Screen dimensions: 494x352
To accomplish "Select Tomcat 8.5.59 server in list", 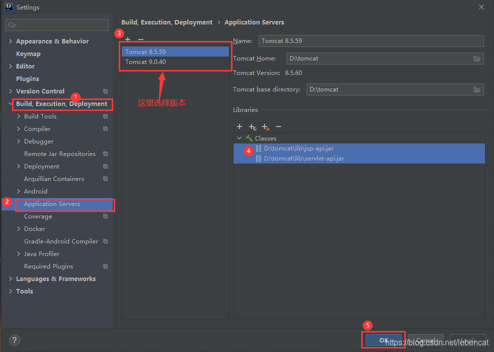I will click(x=175, y=51).
